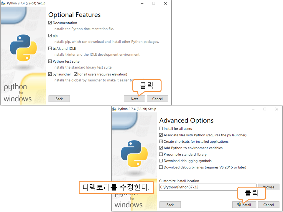
Task: Click Next in Optional Features dialog
Action: (134, 99)
